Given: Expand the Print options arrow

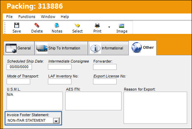Looking at the screenshot, I should click(109, 27).
